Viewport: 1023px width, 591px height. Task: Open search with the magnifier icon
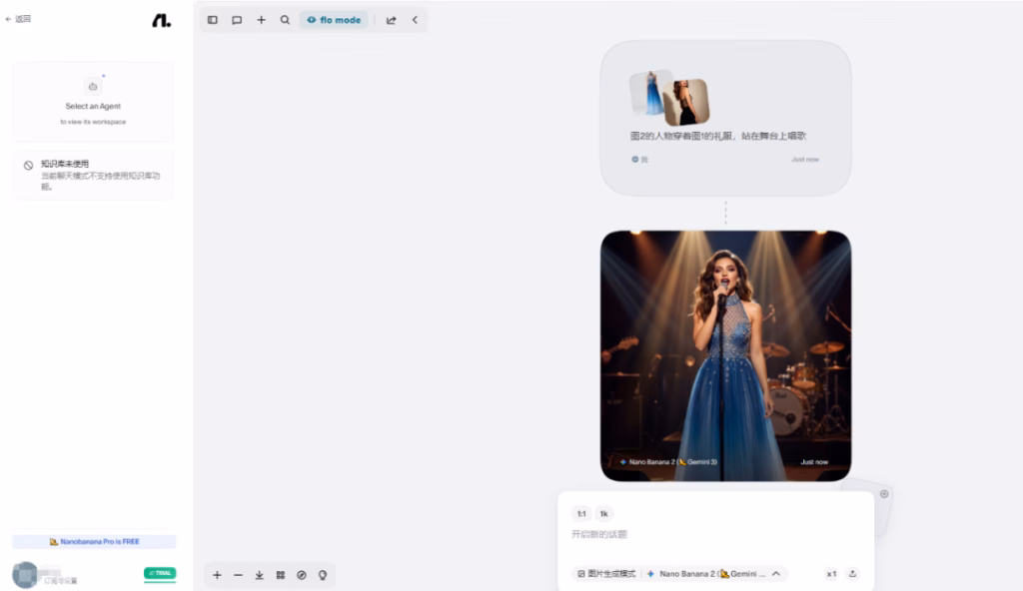pos(285,20)
